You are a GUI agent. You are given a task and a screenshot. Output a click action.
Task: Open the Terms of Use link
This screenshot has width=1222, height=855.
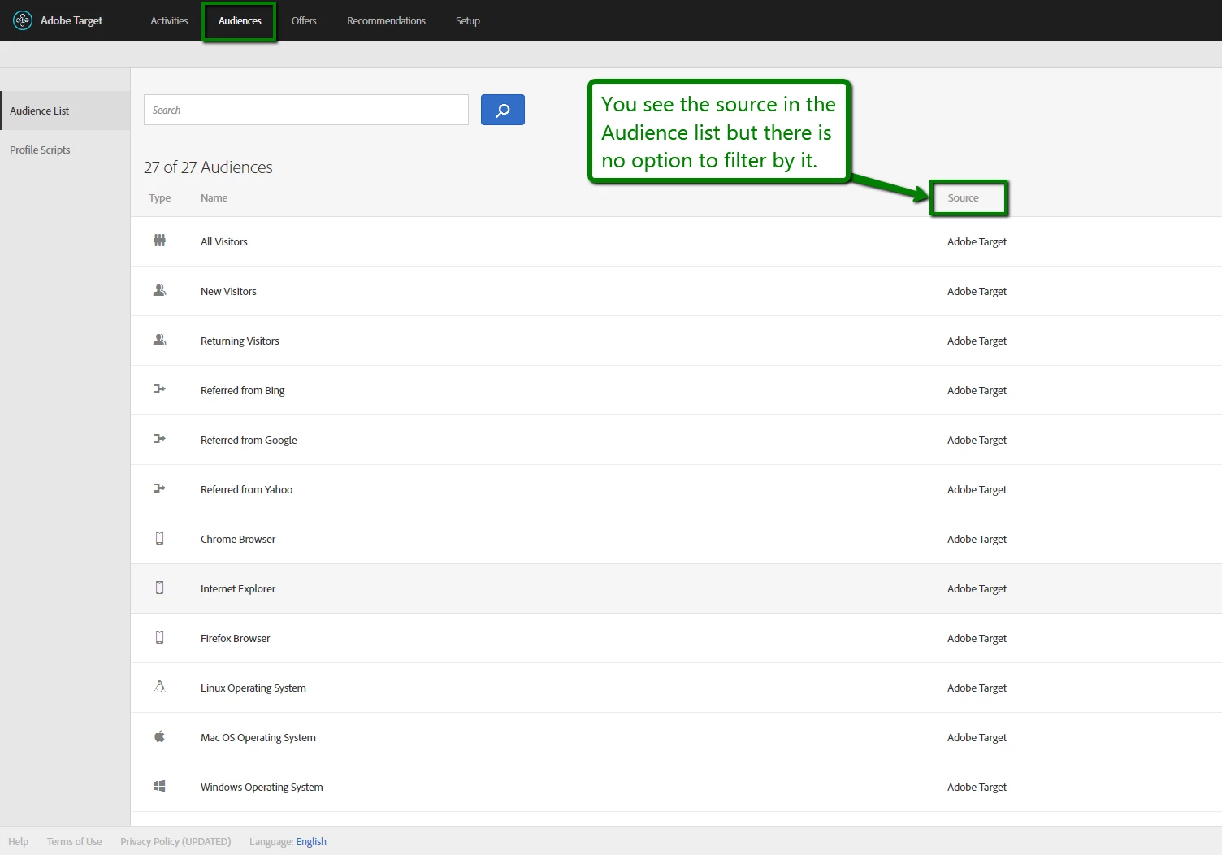point(74,841)
